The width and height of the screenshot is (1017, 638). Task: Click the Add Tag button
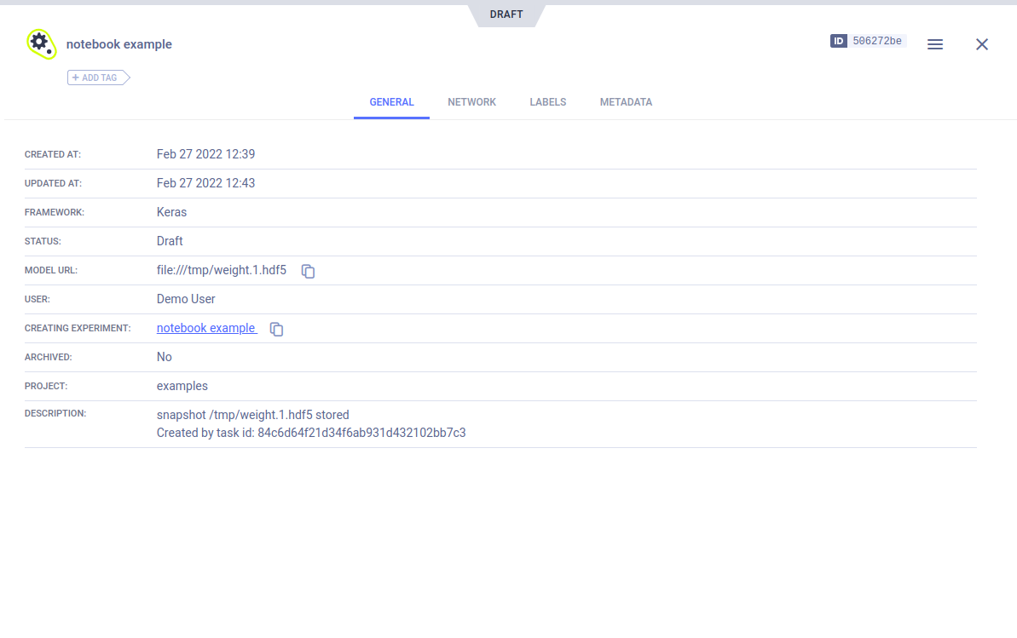coord(98,78)
